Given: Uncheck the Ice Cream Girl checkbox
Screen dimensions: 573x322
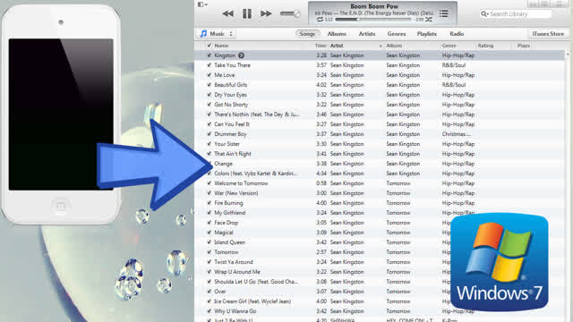Looking at the screenshot, I should (209, 301).
